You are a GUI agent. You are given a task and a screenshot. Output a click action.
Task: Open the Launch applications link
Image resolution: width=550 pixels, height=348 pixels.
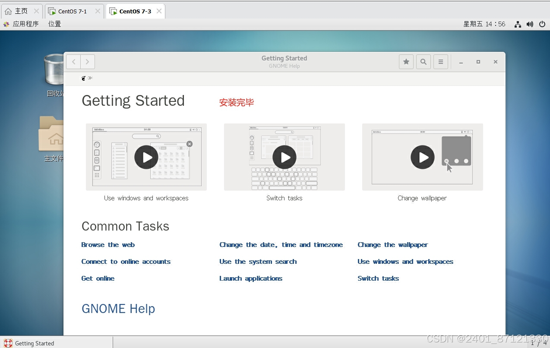click(x=251, y=278)
